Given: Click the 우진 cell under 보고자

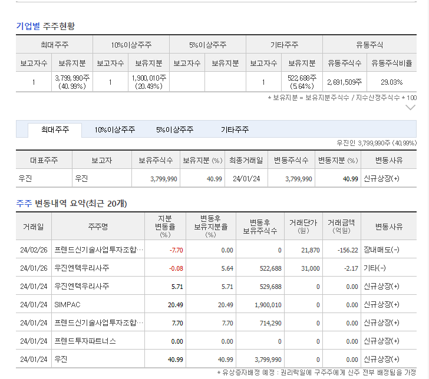Looking at the screenshot, I should (x=81, y=178).
